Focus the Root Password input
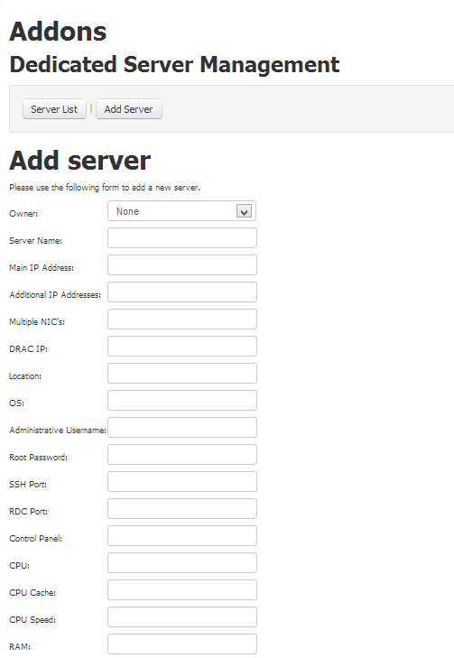The image size is (454, 658). (182, 455)
